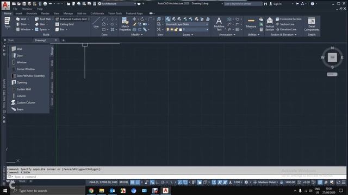
Task: Toggle snap mode in status bar
Action: coord(138,182)
